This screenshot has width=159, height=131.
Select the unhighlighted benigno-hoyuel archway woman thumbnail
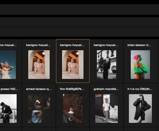(x=39, y=65)
